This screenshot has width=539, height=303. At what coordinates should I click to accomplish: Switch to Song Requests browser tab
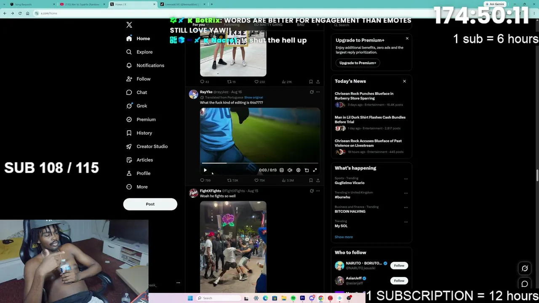click(32, 4)
